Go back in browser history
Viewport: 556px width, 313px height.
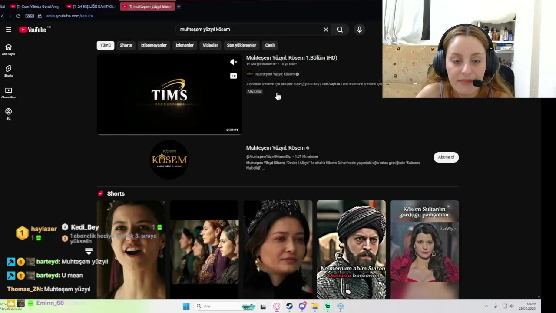[x=3, y=16]
